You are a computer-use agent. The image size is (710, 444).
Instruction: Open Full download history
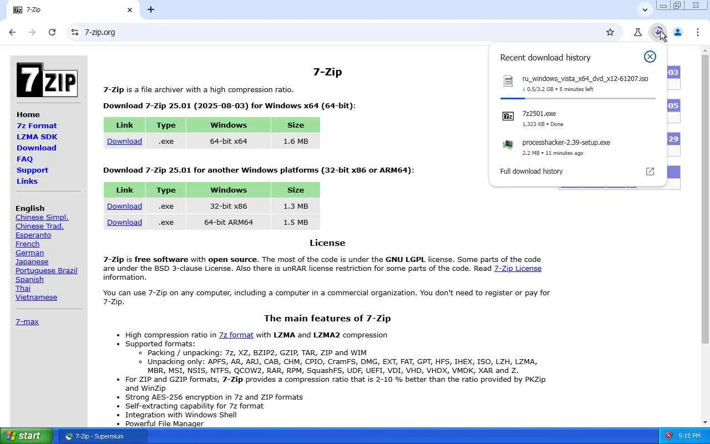pyautogui.click(x=531, y=171)
